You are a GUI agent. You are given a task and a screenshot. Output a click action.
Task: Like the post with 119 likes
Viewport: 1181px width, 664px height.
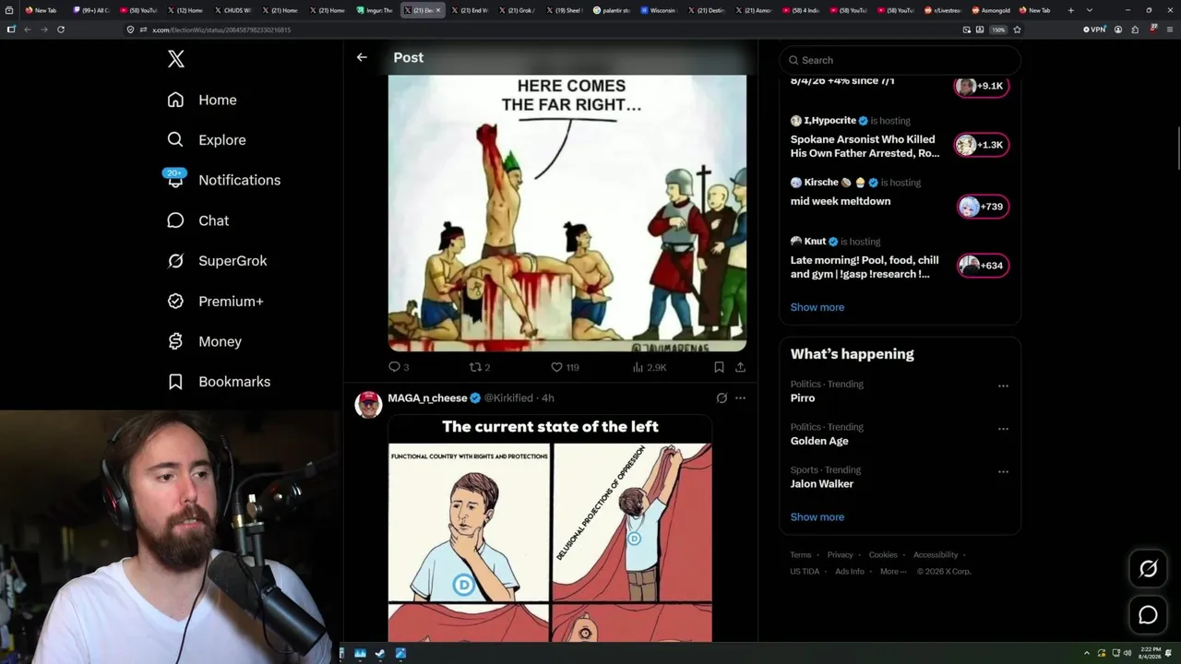point(565,367)
